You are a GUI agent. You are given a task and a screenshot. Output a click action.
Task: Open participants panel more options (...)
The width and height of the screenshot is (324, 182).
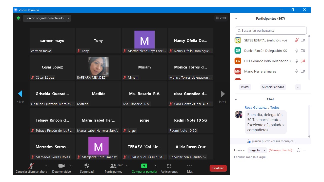(x=298, y=87)
